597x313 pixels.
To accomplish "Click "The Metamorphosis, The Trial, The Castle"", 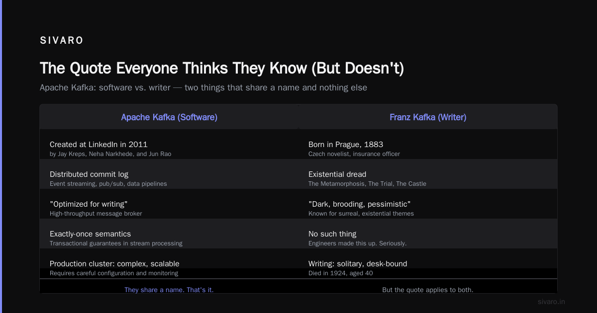I will (367, 184).
